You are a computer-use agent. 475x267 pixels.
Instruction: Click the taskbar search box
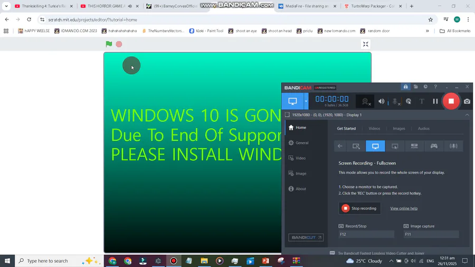(x=59, y=261)
